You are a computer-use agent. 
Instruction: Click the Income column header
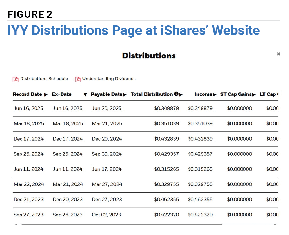point(203,94)
